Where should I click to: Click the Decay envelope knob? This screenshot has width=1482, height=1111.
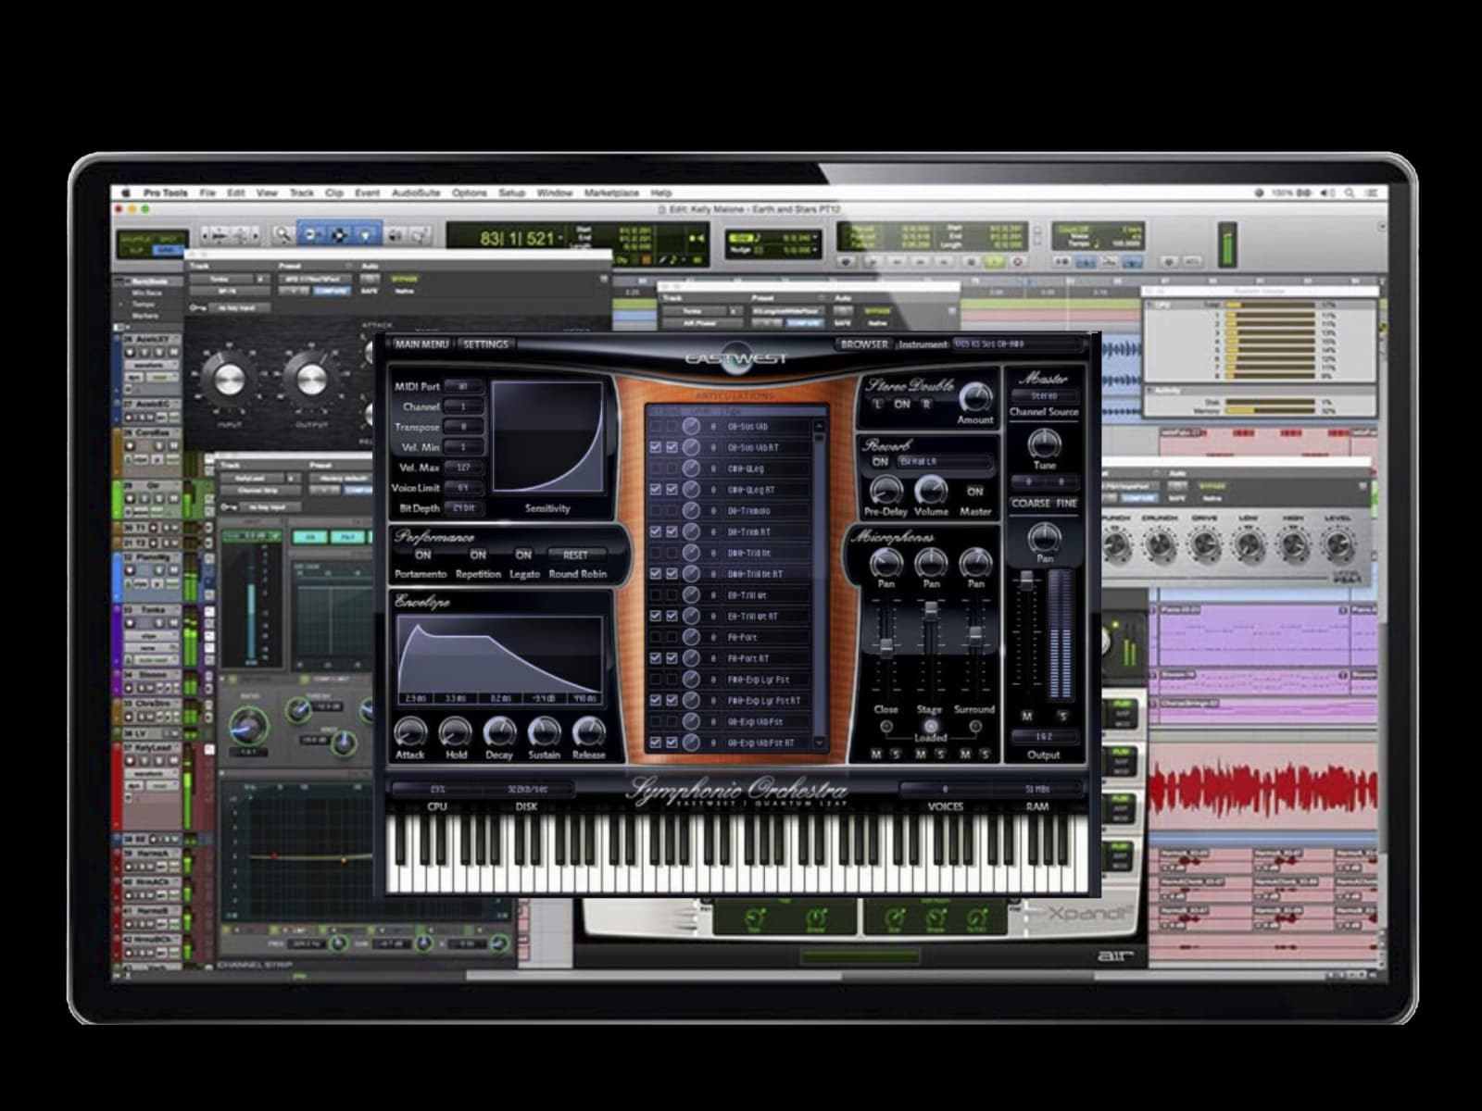pos(499,732)
